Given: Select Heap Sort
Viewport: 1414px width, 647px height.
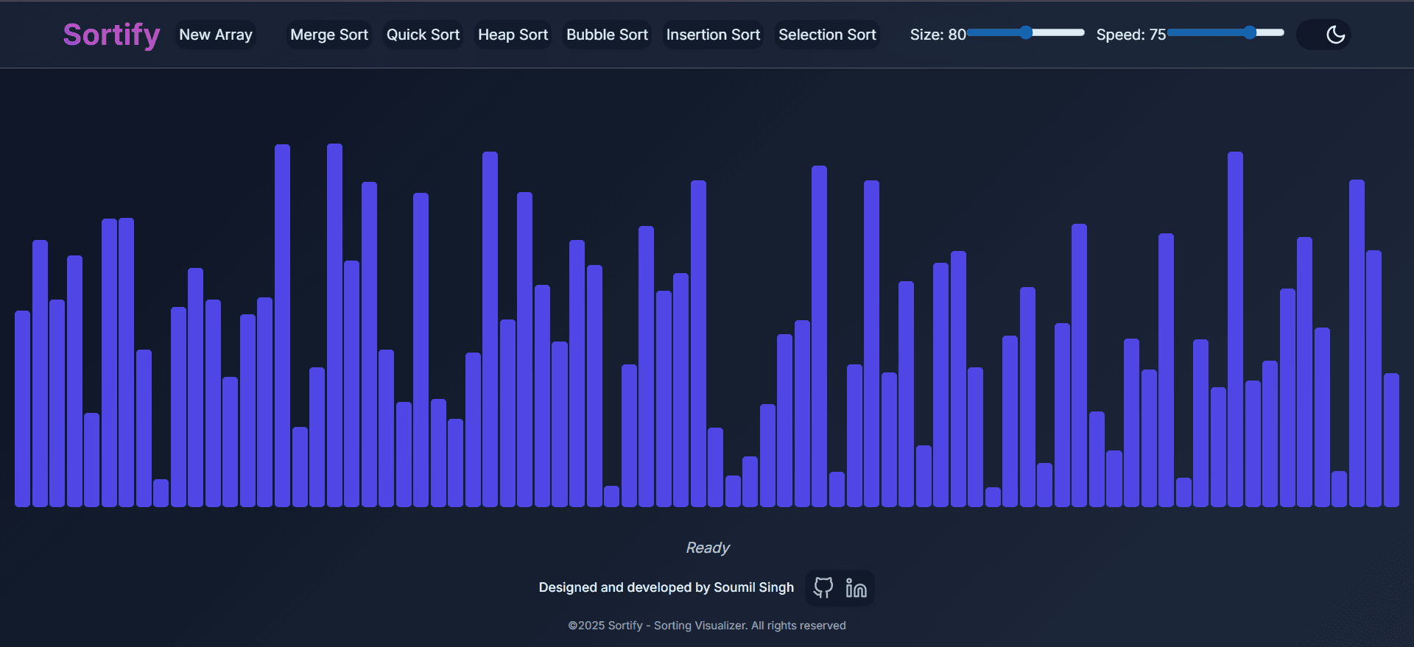Looking at the screenshot, I should pyautogui.click(x=513, y=35).
